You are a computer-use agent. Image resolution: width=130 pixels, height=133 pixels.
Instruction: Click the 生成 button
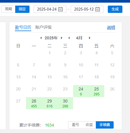tap(115, 9)
